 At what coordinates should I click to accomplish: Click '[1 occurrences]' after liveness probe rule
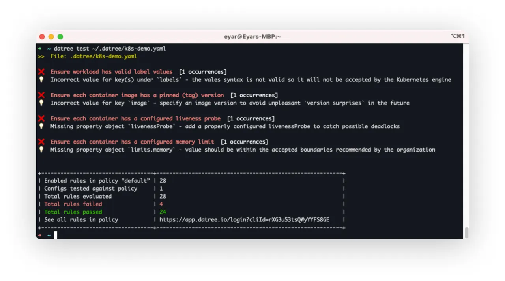pyautogui.click(x=251, y=118)
